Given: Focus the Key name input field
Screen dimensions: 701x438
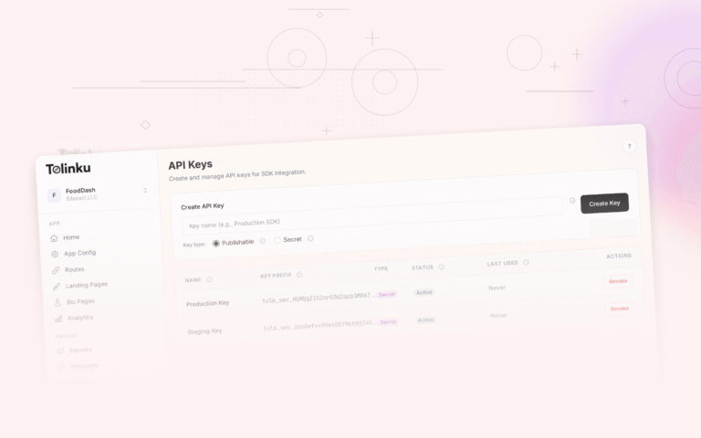Looking at the screenshot, I should (372, 217).
